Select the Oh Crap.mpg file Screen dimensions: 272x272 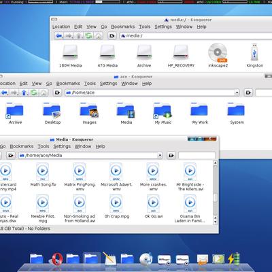116,206
